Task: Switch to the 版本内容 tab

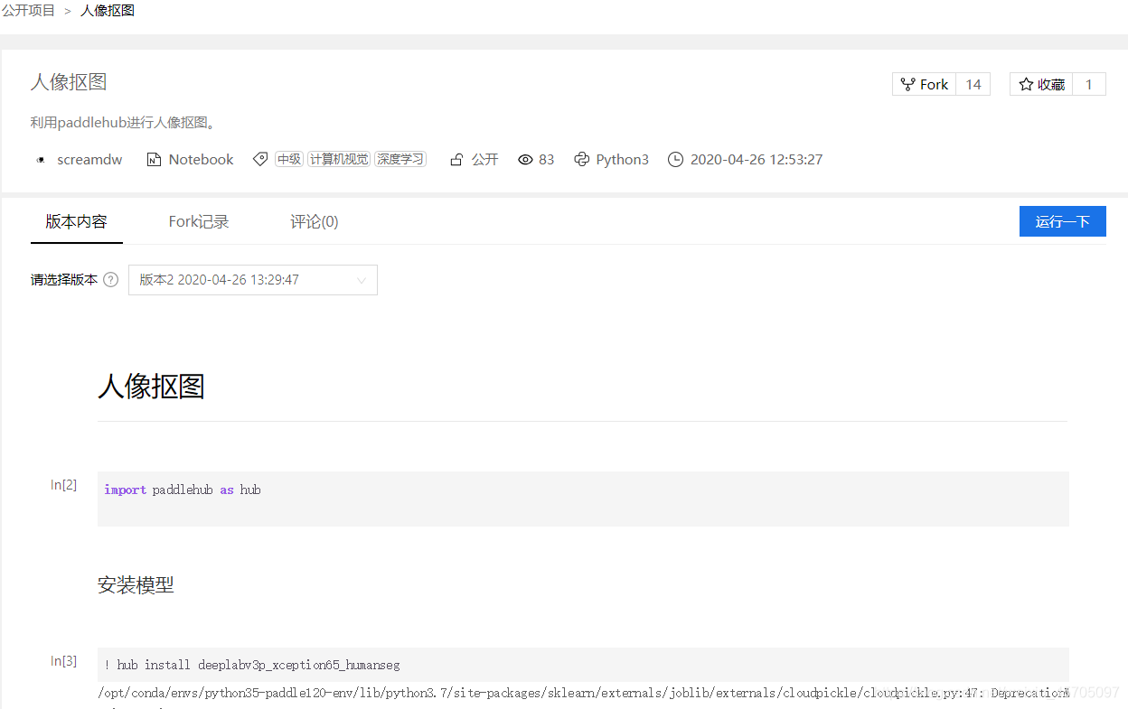Action: pyautogui.click(x=77, y=221)
